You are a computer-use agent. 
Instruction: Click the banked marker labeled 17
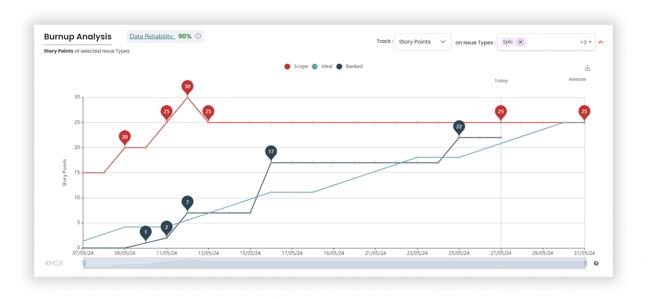tap(271, 152)
